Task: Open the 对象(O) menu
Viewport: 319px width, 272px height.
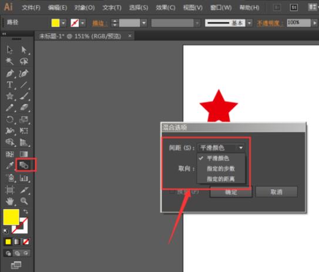Action: pos(85,8)
